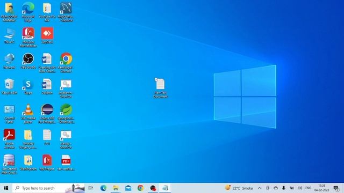This screenshot has height=193, width=344.
Task: Select the OBS Studio desktop icon
Action: [x=28, y=61]
